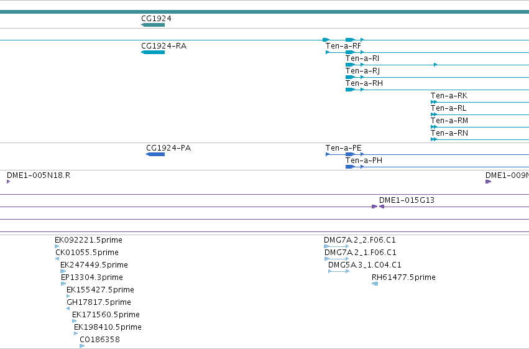Select the CG1924-PA label

tap(168, 148)
